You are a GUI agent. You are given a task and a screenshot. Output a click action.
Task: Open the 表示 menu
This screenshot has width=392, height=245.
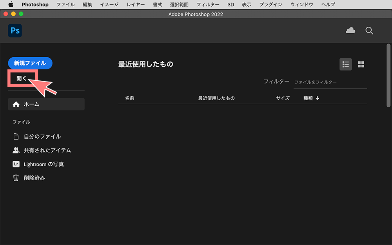click(x=247, y=4)
